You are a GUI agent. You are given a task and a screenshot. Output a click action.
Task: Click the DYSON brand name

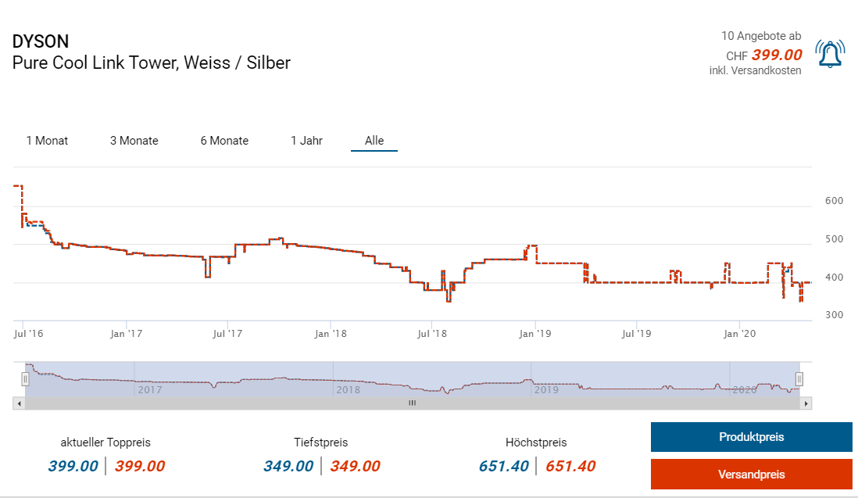point(41,41)
